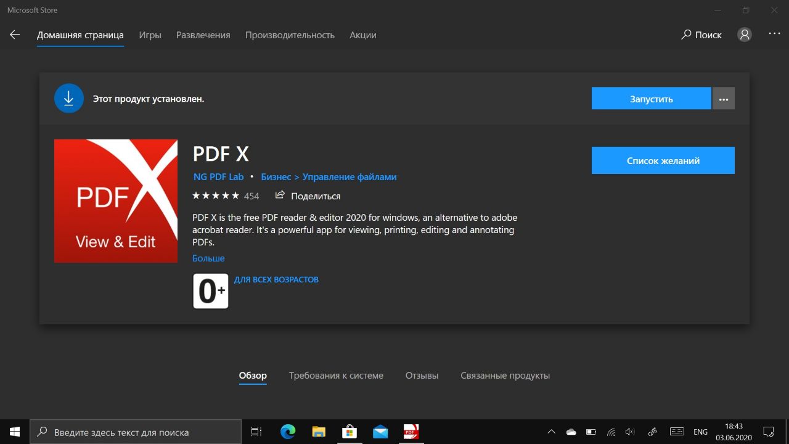Image resolution: width=789 pixels, height=444 pixels.
Task: Open more options next to Запустить
Action: [724, 99]
